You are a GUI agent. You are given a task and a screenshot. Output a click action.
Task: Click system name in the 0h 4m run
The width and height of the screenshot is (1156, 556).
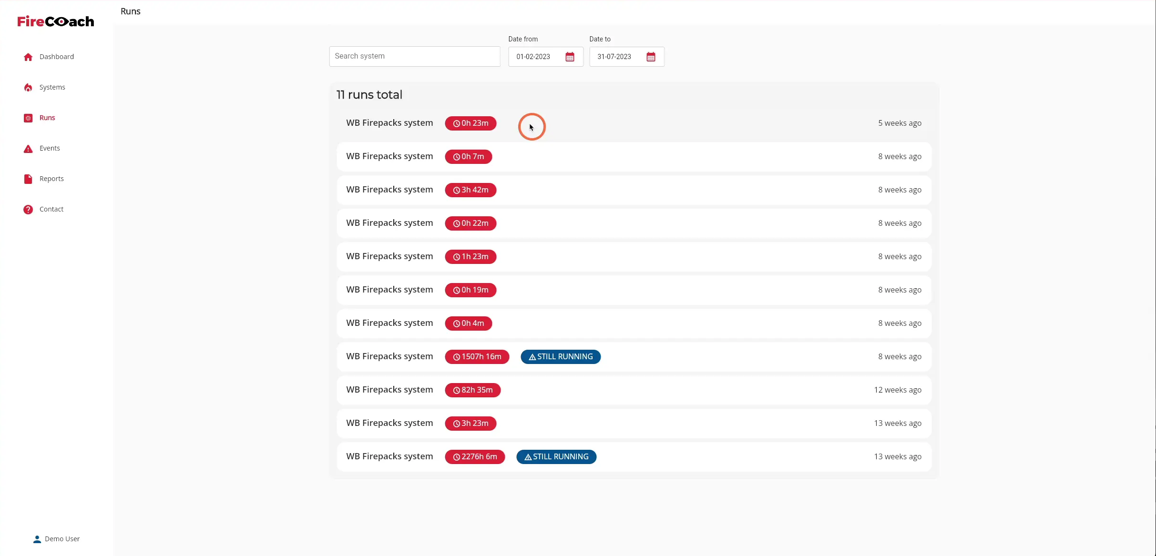pos(389,323)
